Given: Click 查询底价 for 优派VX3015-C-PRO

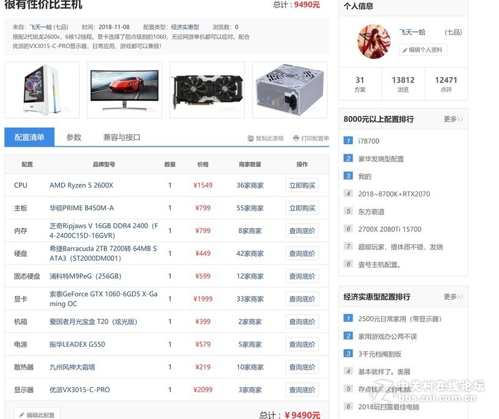Looking at the screenshot, I should pyautogui.click(x=302, y=390).
